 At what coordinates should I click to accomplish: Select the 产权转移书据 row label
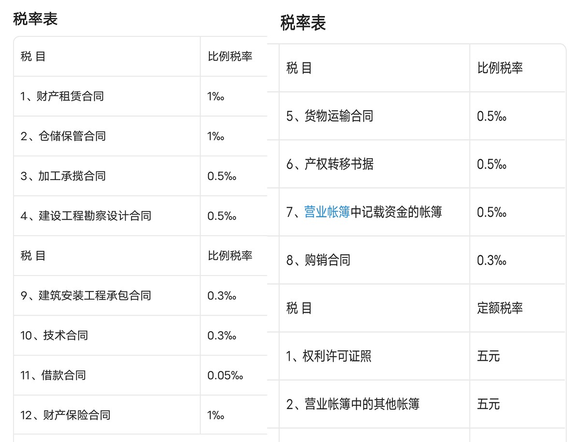coord(330,164)
